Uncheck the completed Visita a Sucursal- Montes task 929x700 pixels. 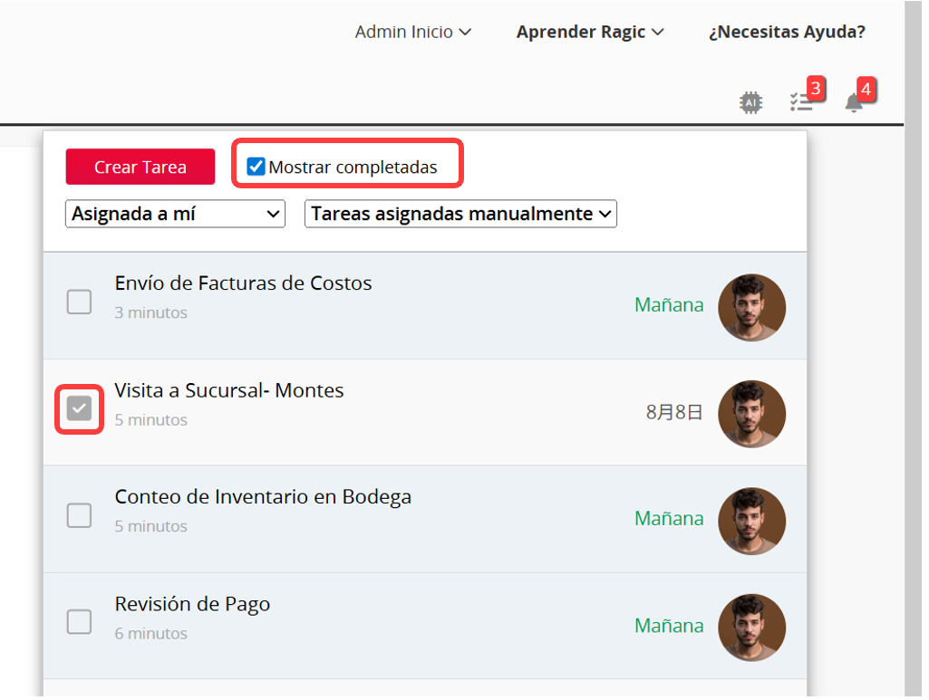click(79, 409)
